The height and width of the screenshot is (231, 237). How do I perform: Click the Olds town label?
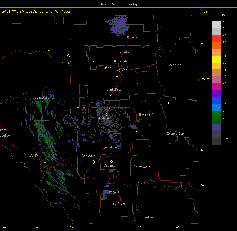click(107, 108)
